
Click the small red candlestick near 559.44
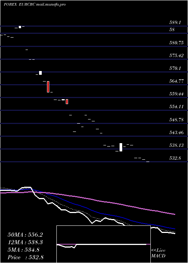[67, 102]
